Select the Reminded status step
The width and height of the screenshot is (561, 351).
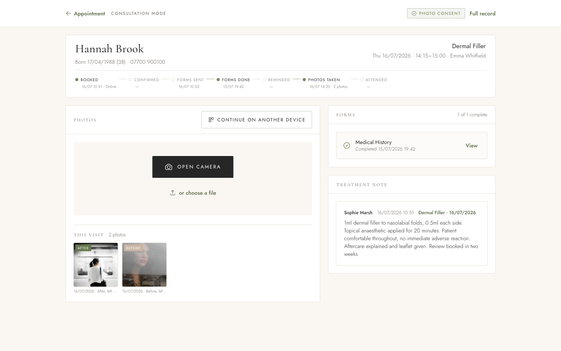276,83
